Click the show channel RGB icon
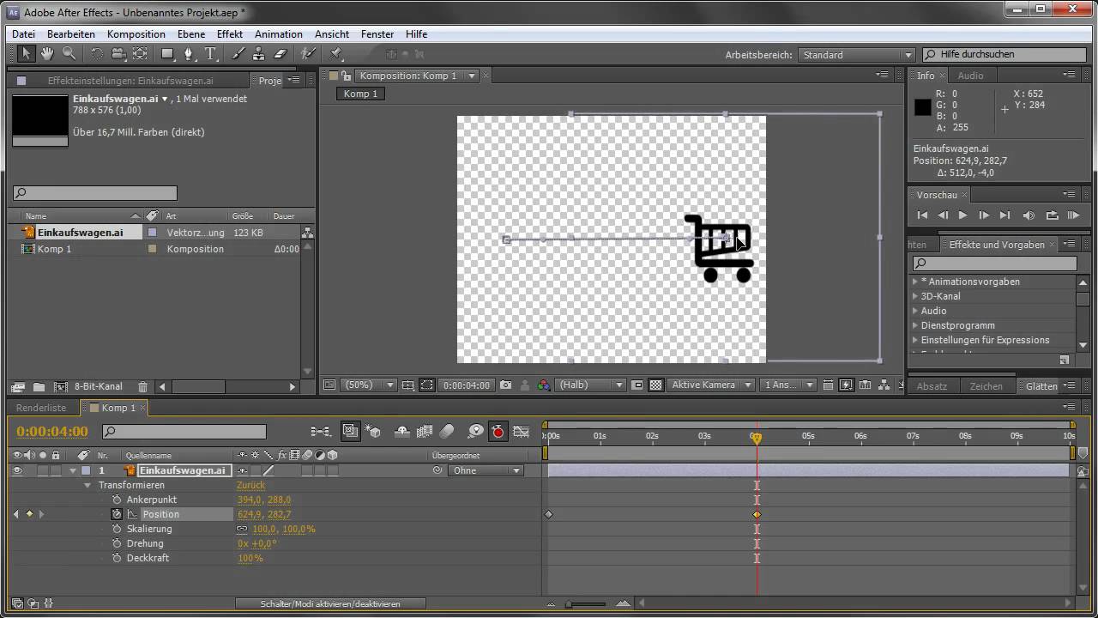 (x=543, y=385)
